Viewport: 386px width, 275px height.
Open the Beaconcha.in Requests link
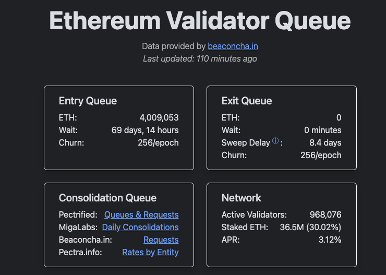[x=161, y=240]
